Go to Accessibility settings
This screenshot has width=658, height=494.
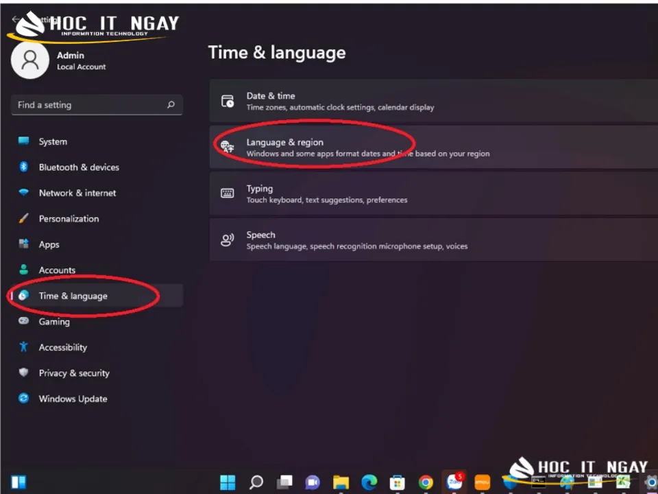pos(97,347)
